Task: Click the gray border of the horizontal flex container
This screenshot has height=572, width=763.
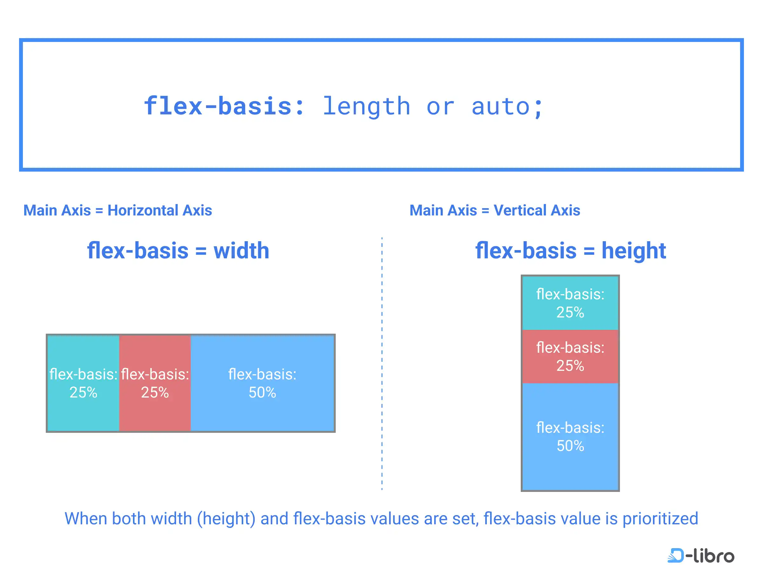Action: 190,335
